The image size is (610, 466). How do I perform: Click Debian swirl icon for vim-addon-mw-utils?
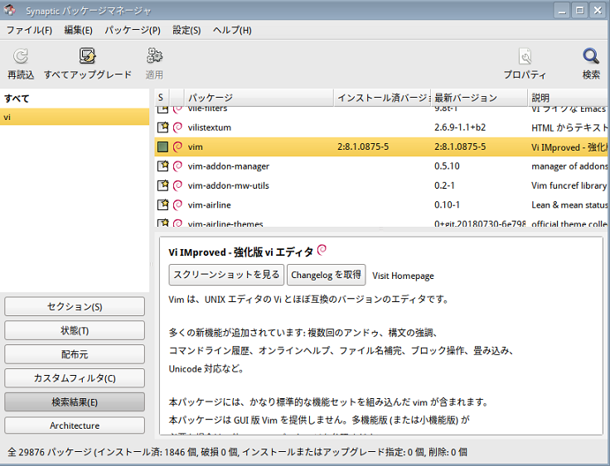177,185
